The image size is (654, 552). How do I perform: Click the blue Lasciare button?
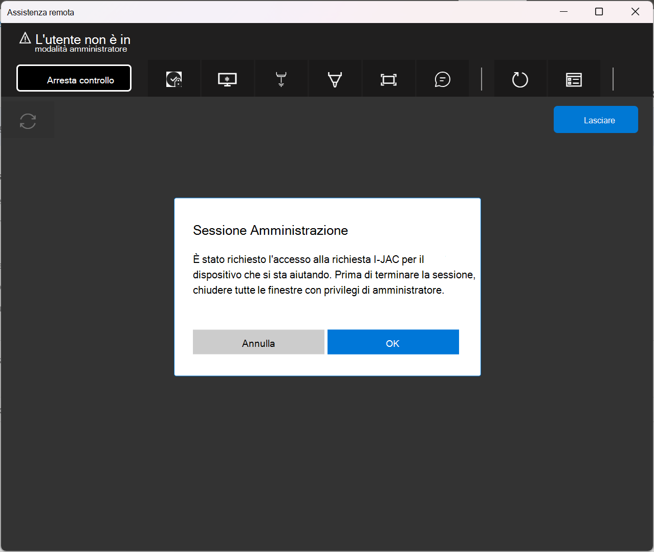pyautogui.click(x=596, y=120)
